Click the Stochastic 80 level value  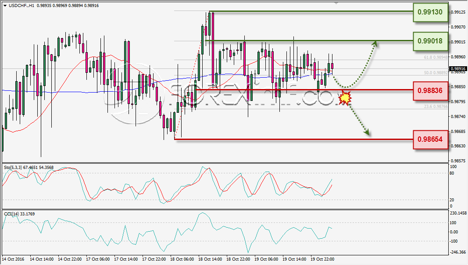click(x=452, y=173)
